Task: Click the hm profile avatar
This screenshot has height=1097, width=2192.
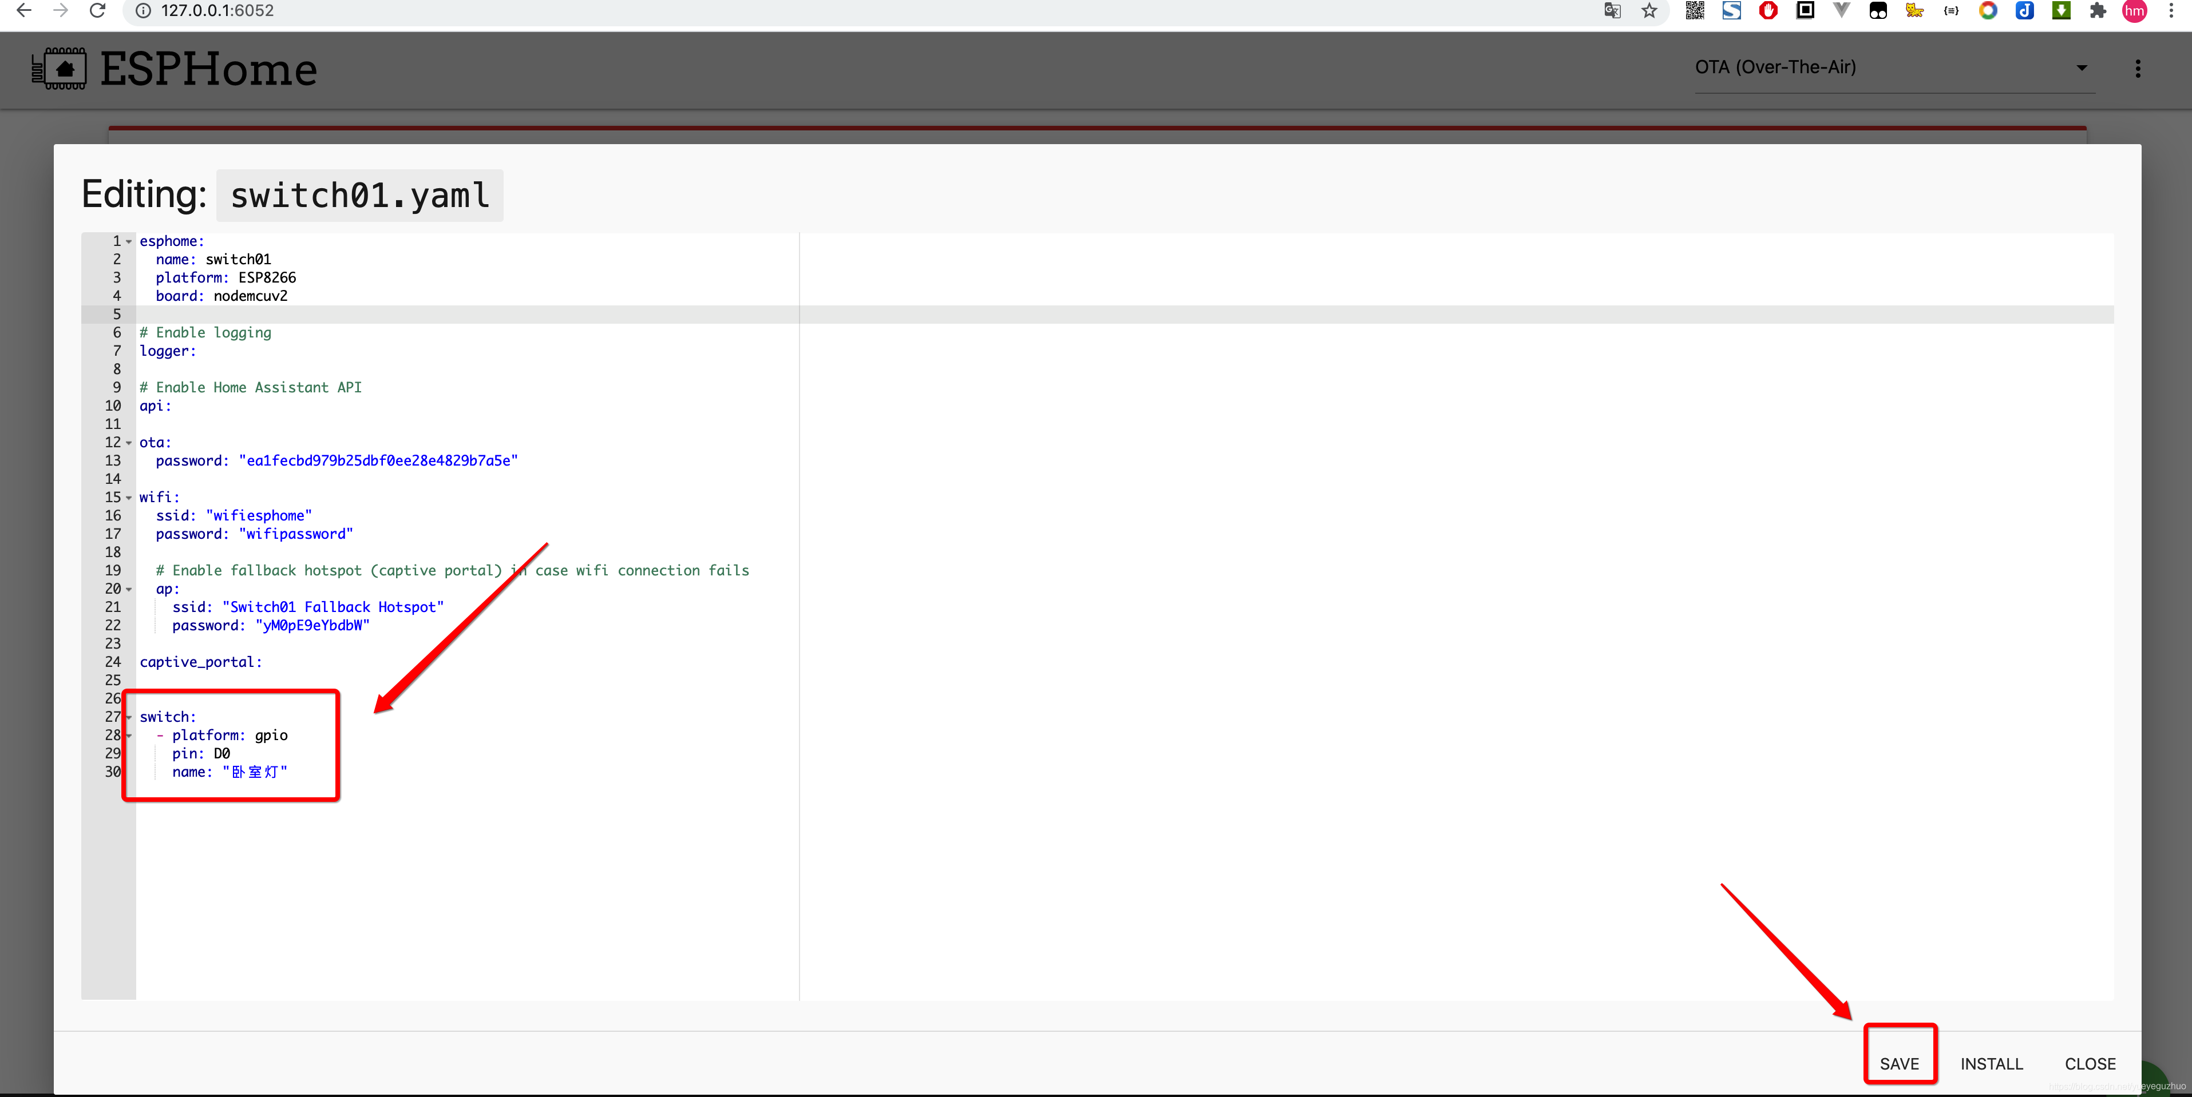Action: (x=2134, y=11)
